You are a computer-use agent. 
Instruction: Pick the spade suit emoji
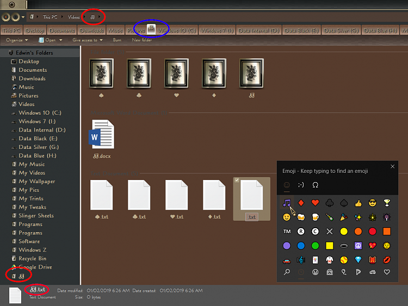click(344, 203)
